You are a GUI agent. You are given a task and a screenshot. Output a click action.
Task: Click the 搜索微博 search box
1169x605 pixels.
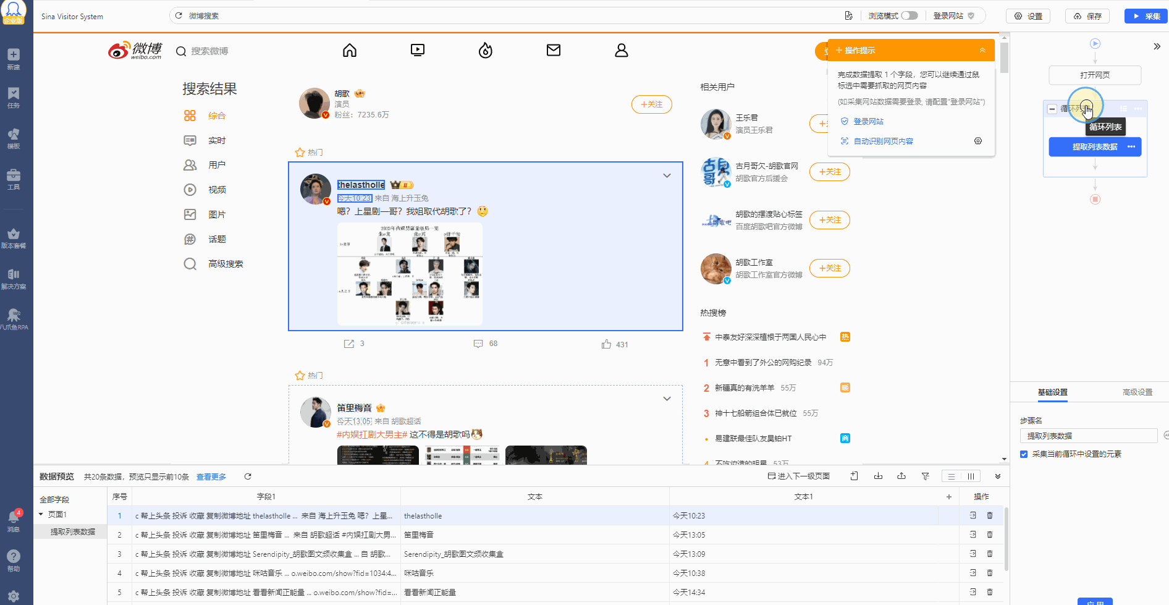(209, 51)
